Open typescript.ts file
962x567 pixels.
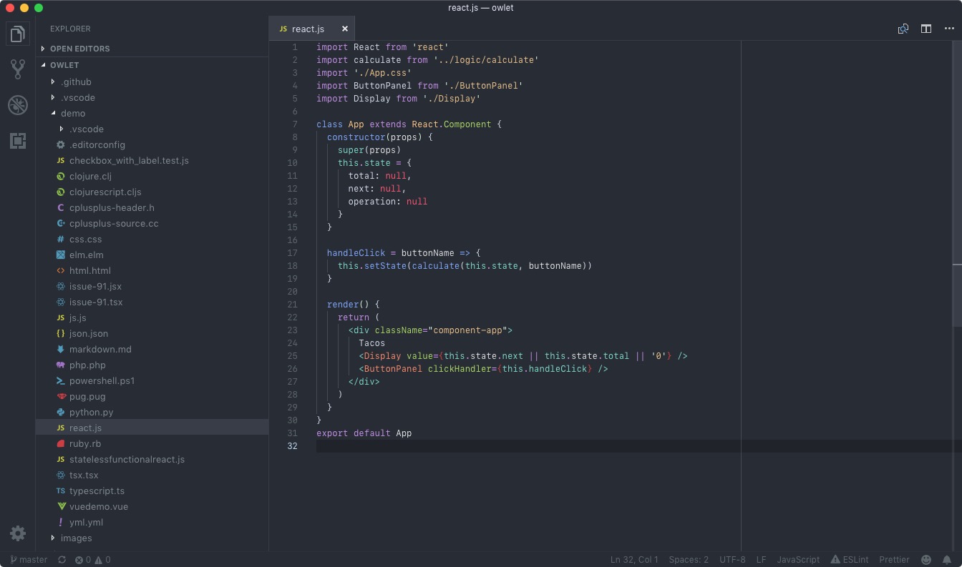tap(152, 490)
